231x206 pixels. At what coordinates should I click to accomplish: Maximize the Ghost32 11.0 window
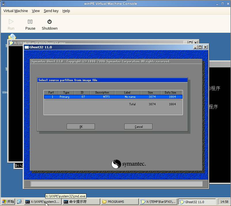point(200,47)
